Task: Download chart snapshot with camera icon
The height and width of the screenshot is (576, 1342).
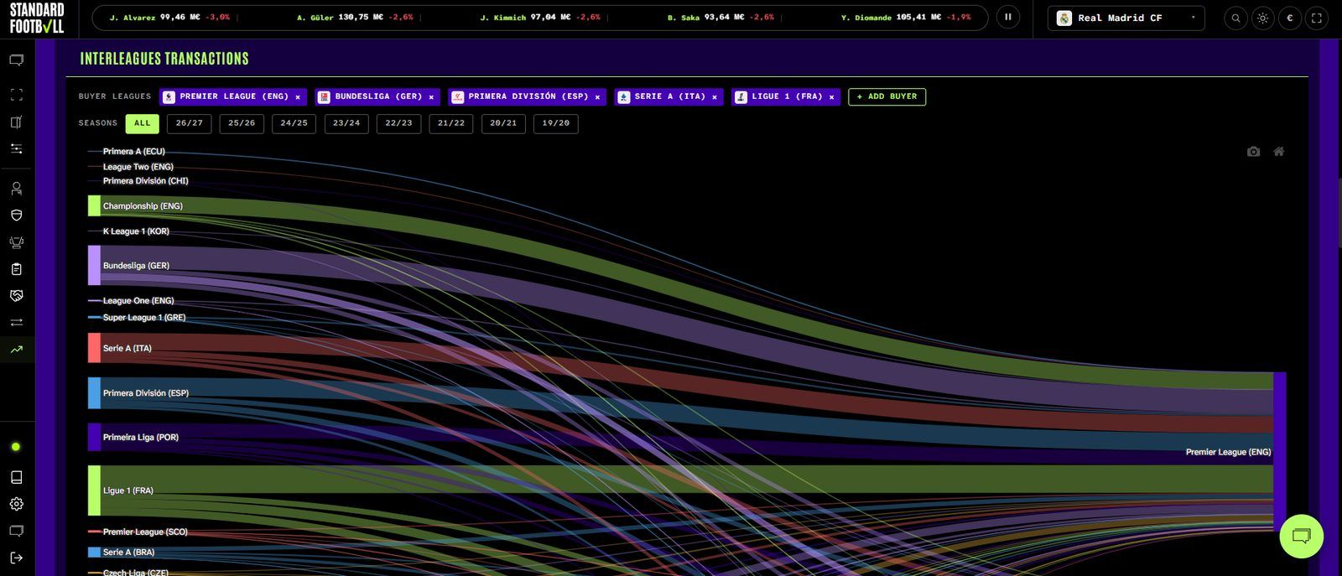Action: [1253, 152]
